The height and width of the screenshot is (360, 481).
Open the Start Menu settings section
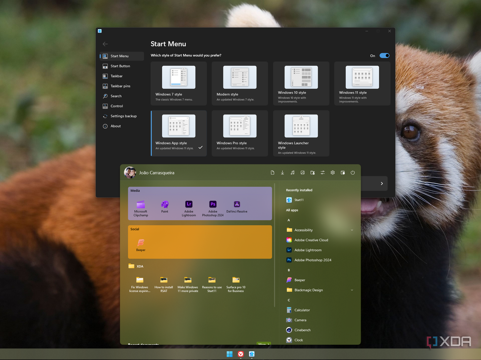click(122, 56)
